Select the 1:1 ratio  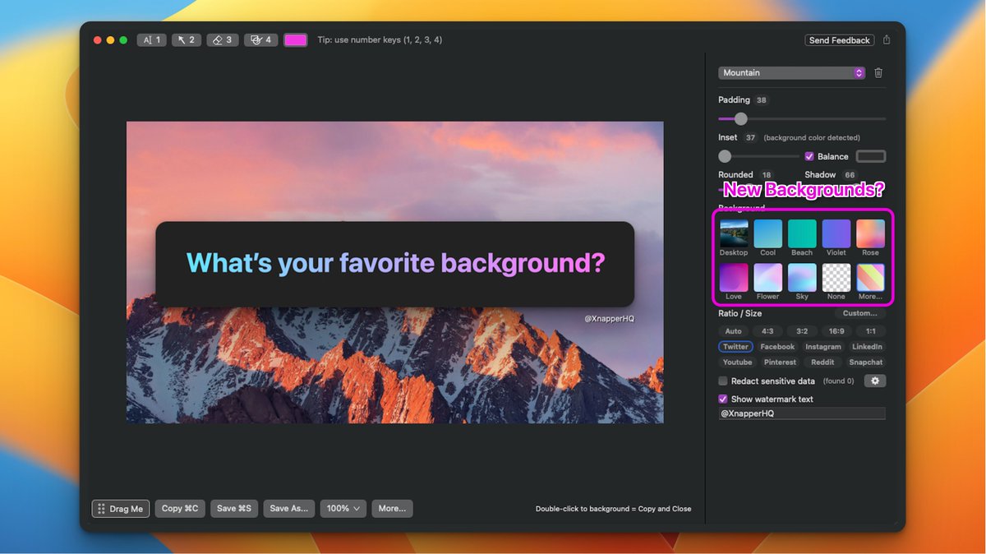pos(871,331)
